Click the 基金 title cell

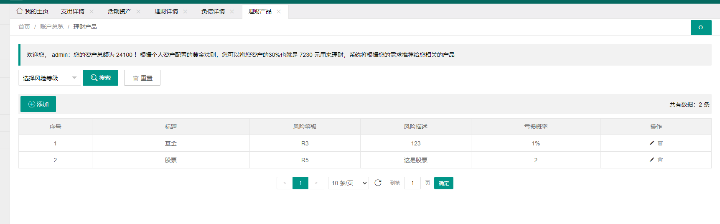(171, 143)
